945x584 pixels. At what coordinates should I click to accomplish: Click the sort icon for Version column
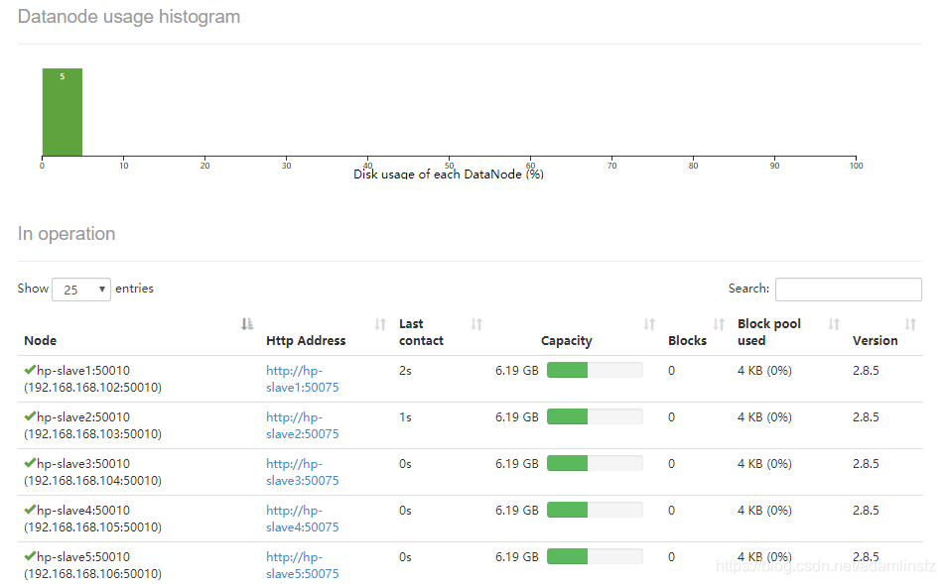coord(910,324)
